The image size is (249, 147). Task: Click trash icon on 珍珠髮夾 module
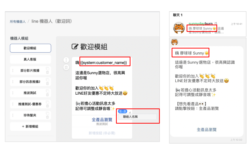[x=47, y=117]
